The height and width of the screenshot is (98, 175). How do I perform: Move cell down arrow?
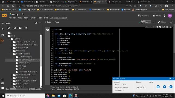pos(150,27)
